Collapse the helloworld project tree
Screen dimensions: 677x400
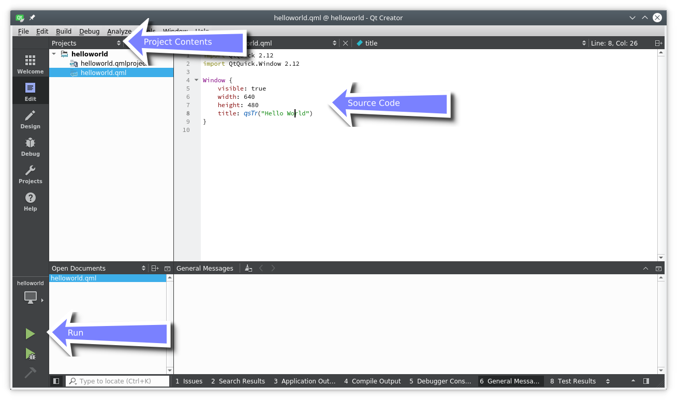point(54,54)
